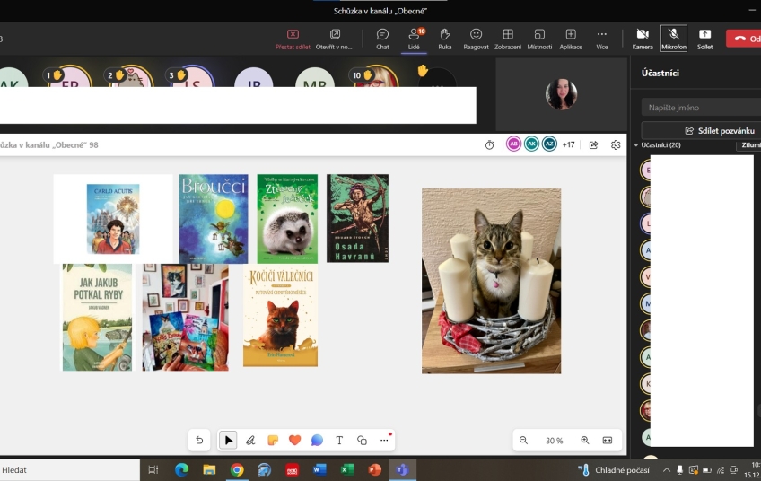Click the AZ collaborator avatar
This screenshot has height=481, width=761.
pos(549,144)
